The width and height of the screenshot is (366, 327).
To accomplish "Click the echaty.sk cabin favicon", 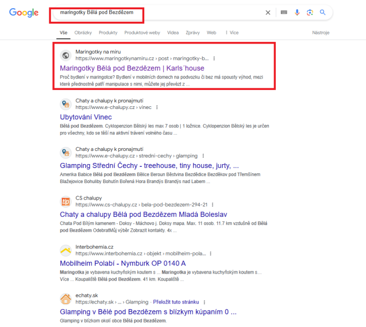I will (66, 299).
